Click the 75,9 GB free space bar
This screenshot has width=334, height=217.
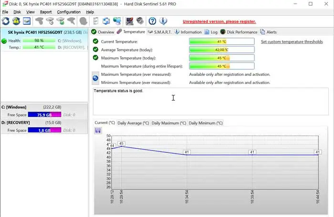click(44, 114)
